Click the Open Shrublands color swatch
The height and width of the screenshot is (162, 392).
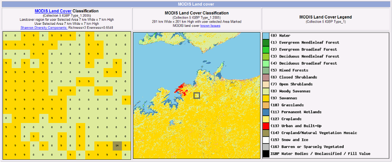pos(266,84)
